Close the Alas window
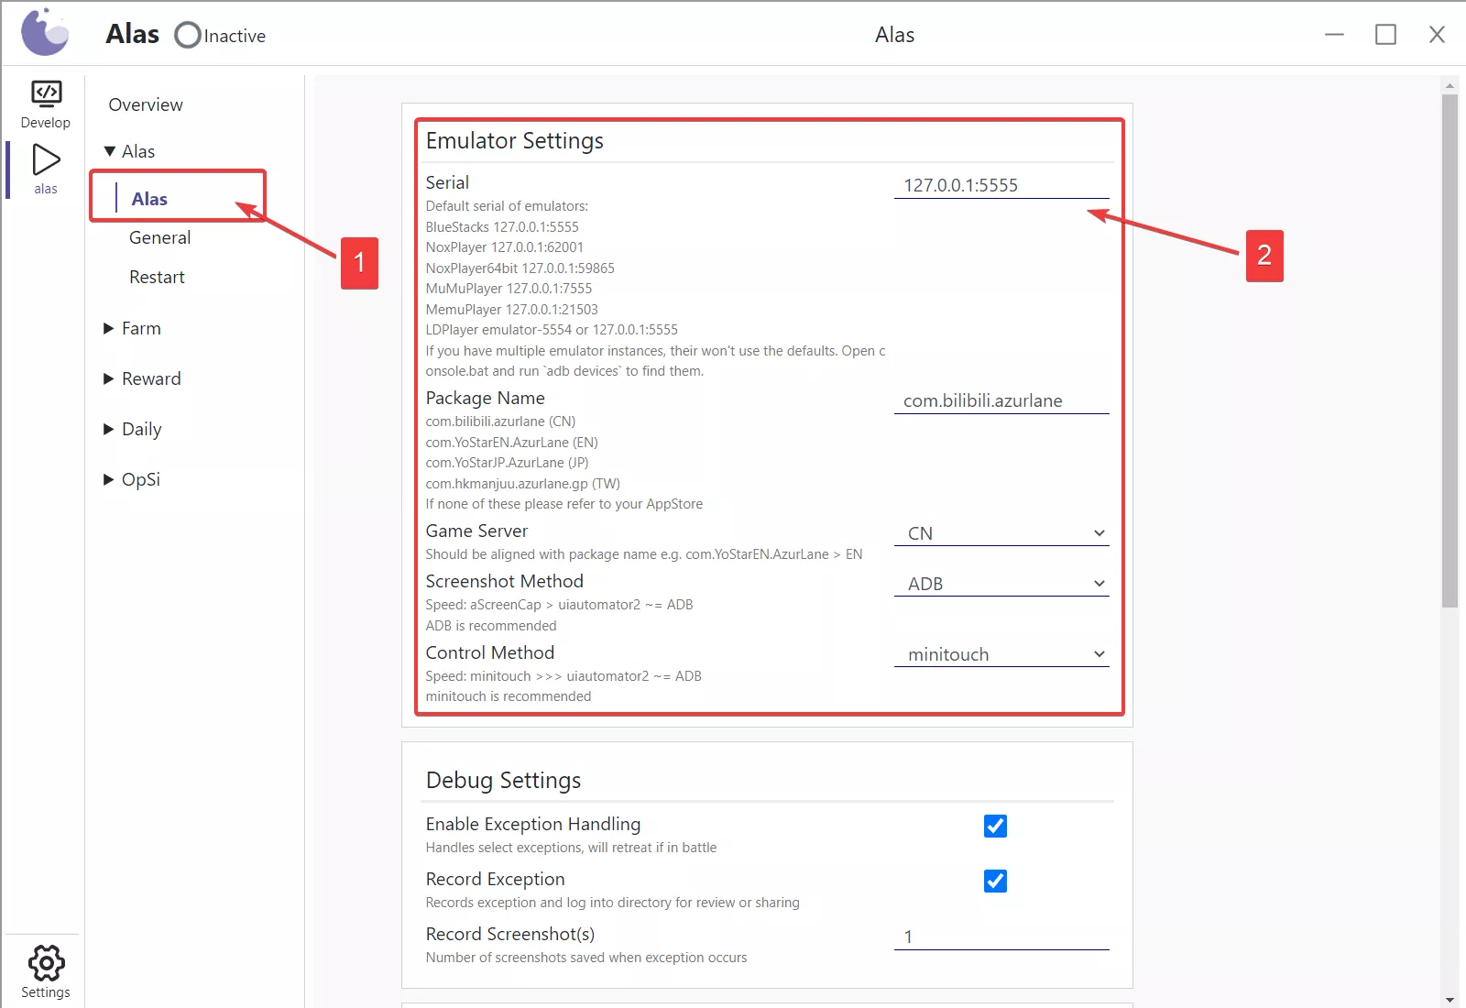Screen dimensions: 1466x1008 [x=1437, y=35]
